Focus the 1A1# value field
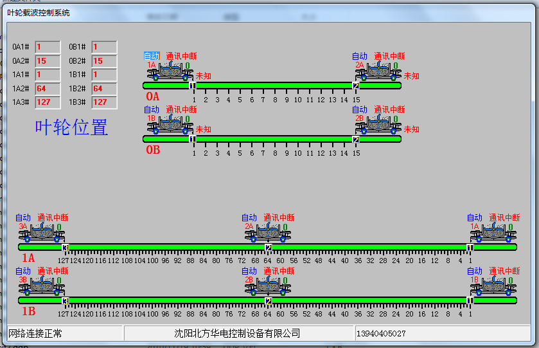 tap(48, 75)
